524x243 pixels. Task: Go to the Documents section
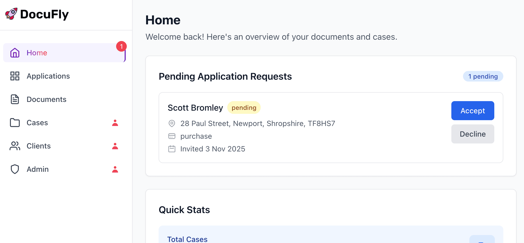click(x=46, y=99)
